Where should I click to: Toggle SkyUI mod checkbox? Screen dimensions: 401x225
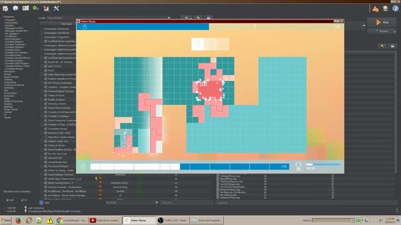click(46, 71)
